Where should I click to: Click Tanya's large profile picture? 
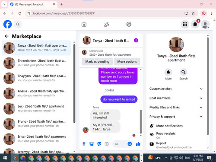click(x=176, y=44)
